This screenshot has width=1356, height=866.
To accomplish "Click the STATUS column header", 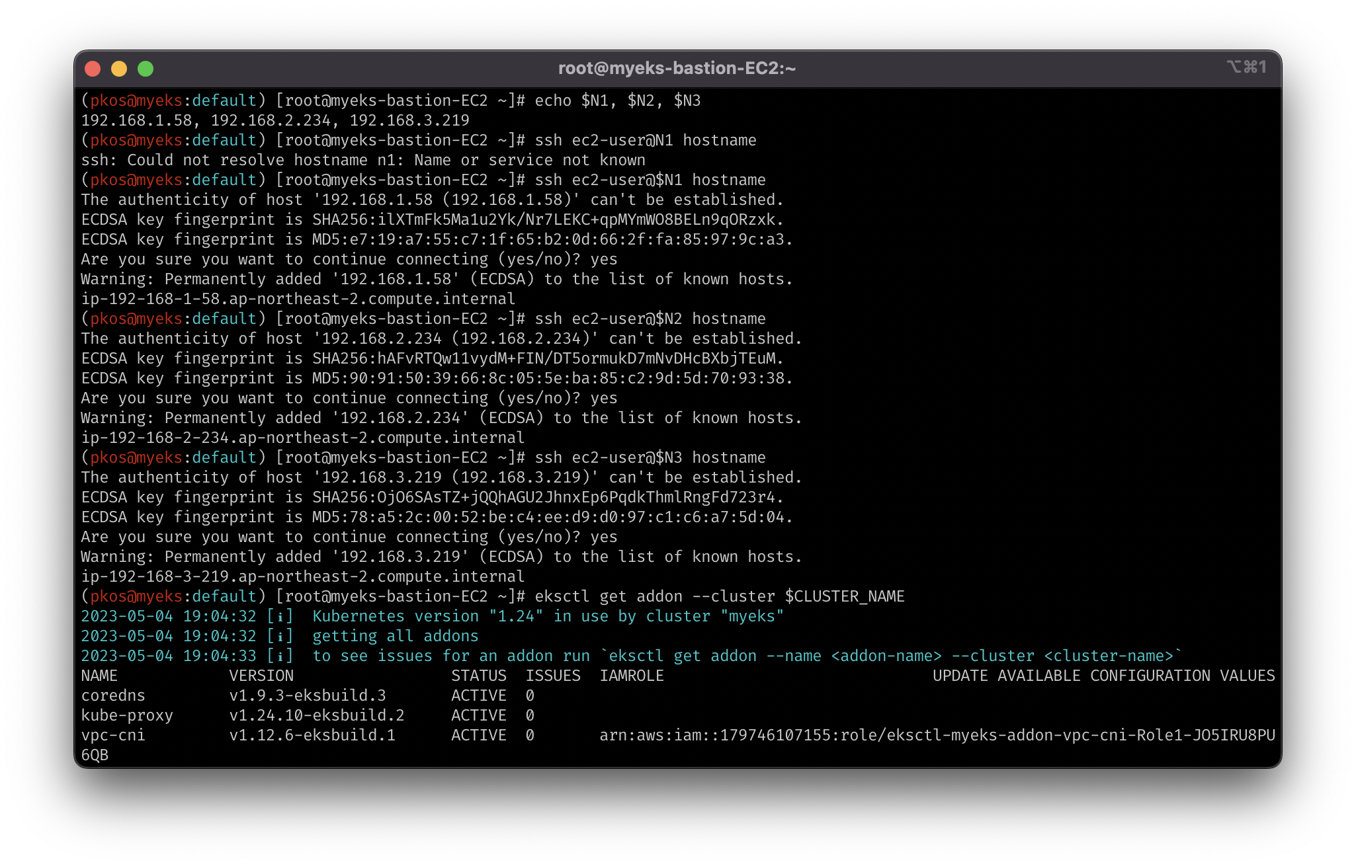I will (479, 676).
